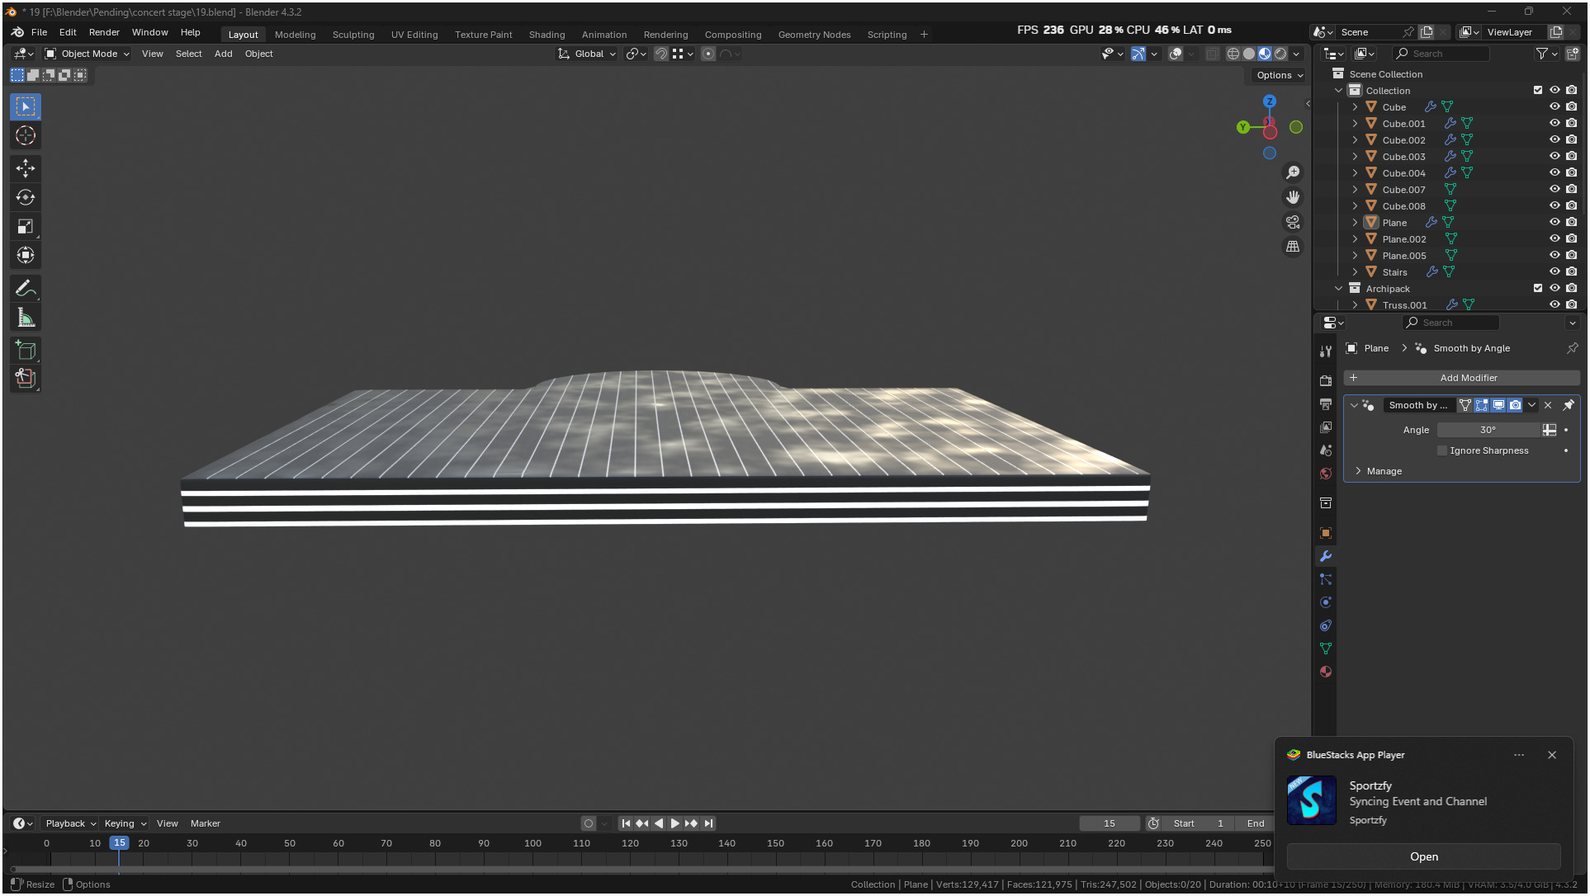The image size is (1590, 896).
Task: Click Open on the BlueStacks notification
Action: (1423, 856)
